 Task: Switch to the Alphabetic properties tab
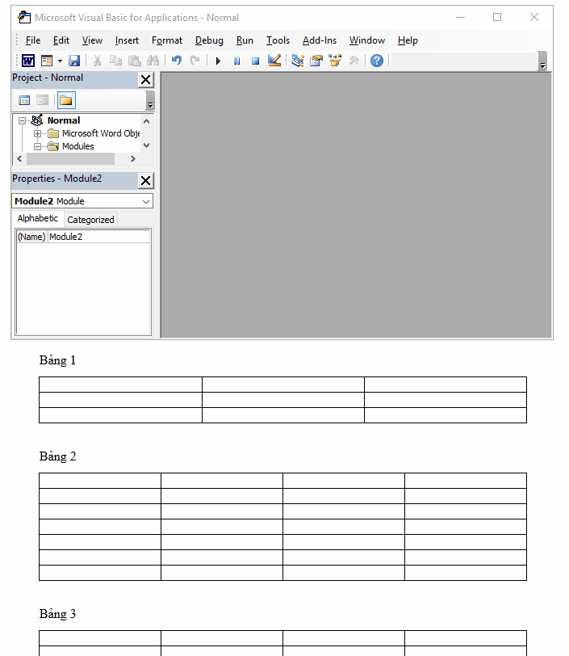click(38, 218)
